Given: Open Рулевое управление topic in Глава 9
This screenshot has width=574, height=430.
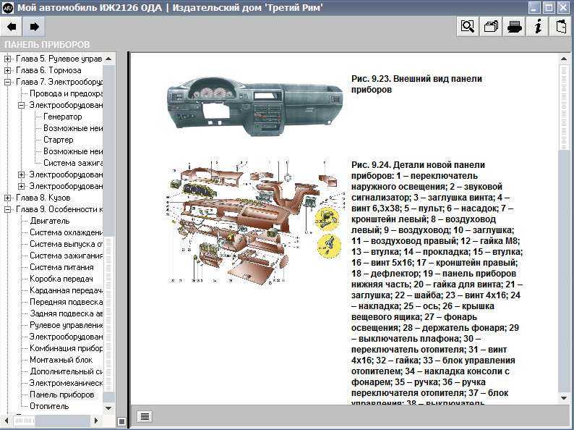Looking at the screenshot, I should [x=66, y=325].
